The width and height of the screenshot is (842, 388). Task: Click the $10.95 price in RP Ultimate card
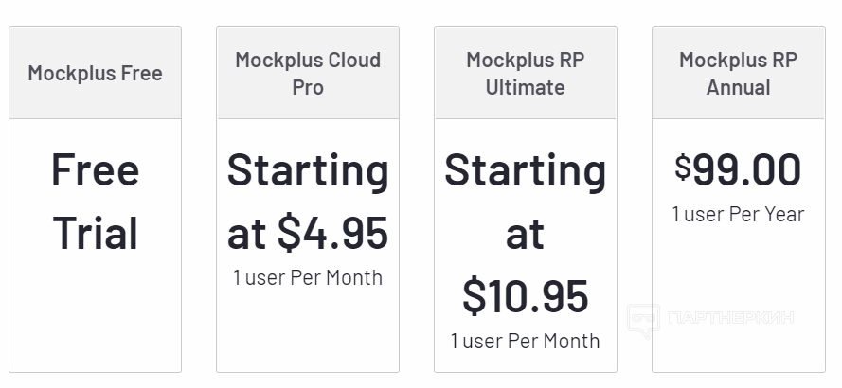[x=526, y=296]
